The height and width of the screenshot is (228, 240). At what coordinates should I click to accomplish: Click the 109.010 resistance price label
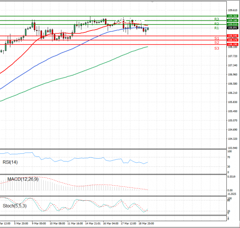(x=232, y=24)
